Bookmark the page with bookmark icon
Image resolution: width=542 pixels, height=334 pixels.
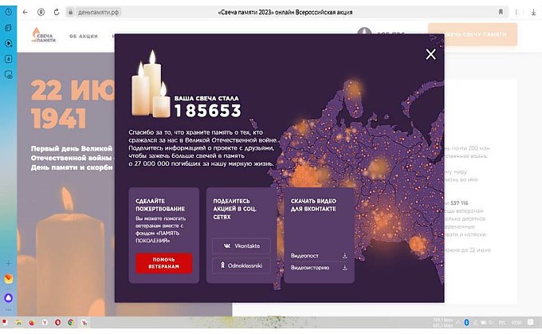coord(501,12)
